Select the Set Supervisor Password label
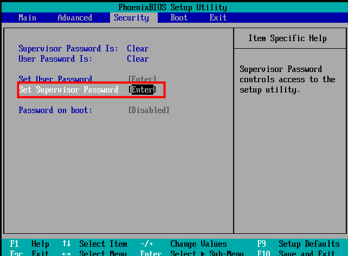 (x=68, y=90)
